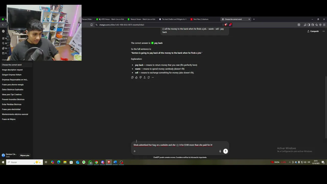The image size is (327, 184).
Task: Show hidden system tray icons
Action: 290,162
